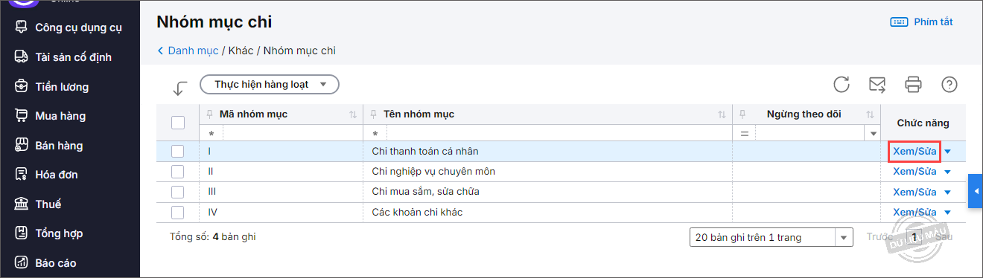Open the help question mark icon

click(x=949, y=84)
